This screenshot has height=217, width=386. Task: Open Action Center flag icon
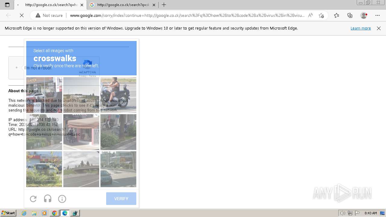point(357,213)
